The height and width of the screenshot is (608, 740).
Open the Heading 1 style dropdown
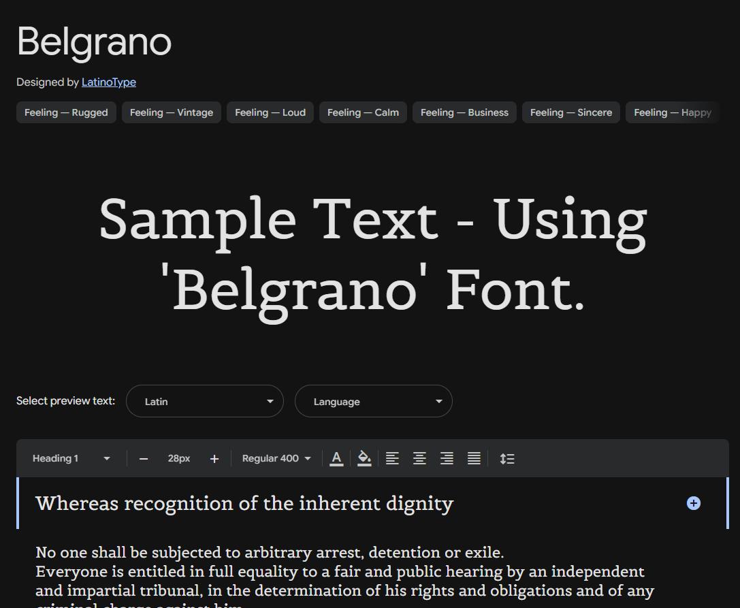(x=71, y=458)
